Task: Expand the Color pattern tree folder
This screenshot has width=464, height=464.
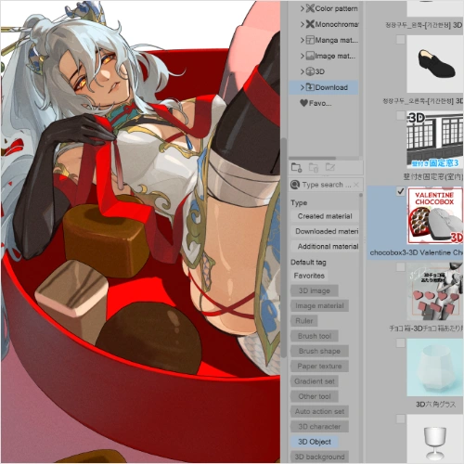Action: coord(303,8)
